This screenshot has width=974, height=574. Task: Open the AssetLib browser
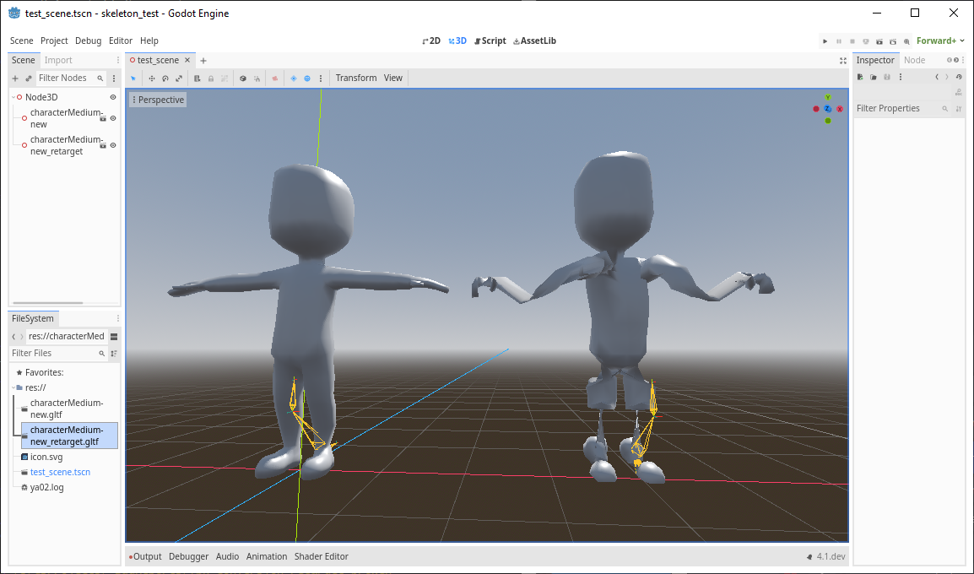[534, 40]
